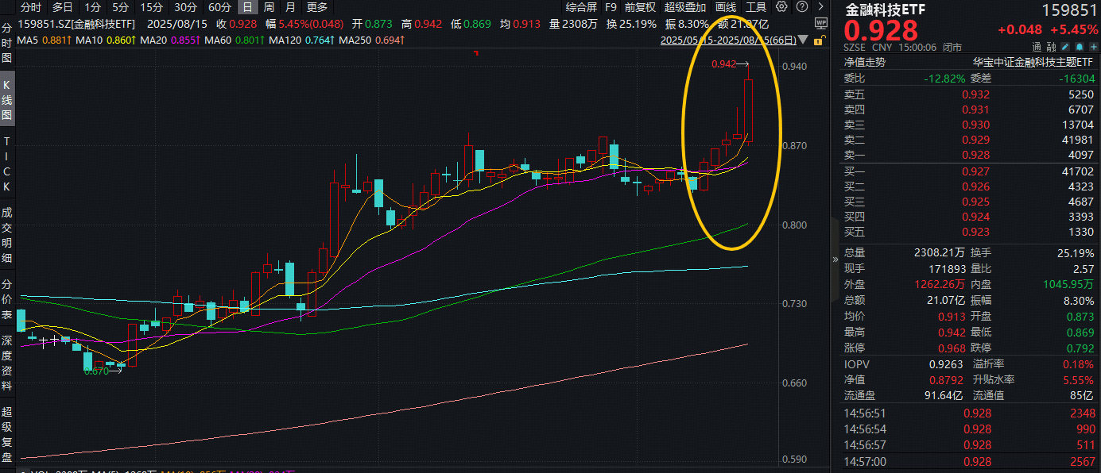1101x473 pixels.
Task: Expand the toolbar right arrow chevron
Action: coord(820,6)
